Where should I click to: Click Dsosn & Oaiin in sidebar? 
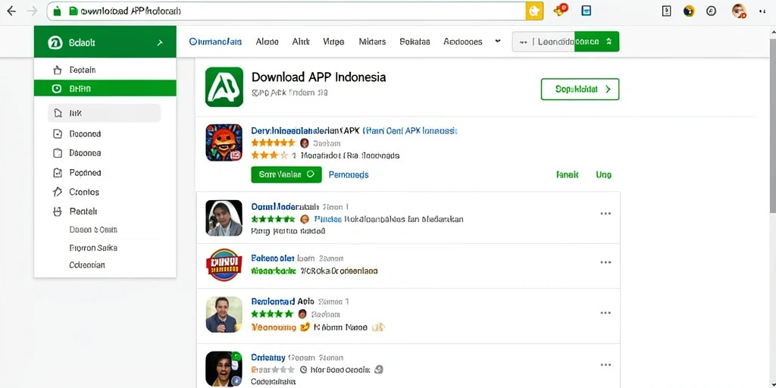click(93, 230)
